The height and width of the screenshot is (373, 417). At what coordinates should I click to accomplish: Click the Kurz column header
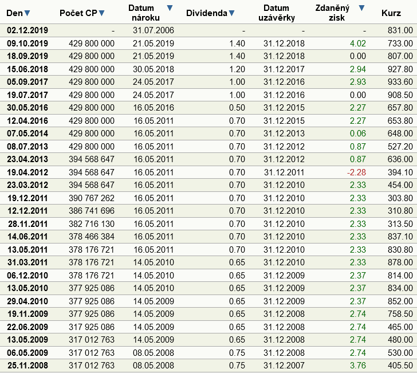(x=391, y=13)
